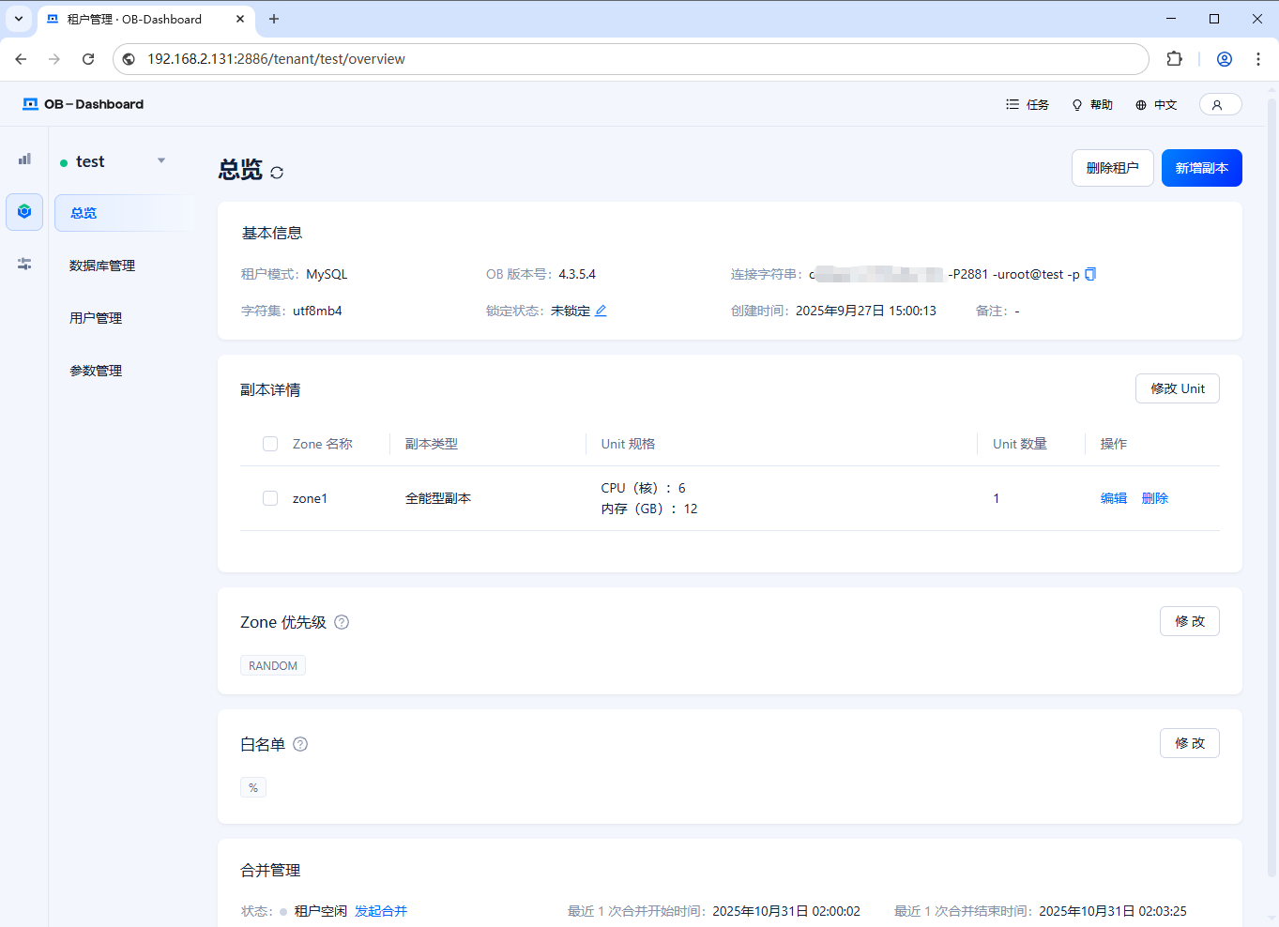The width and height of the screenshot is (1279, 927).
Task: Show help tooltip for 白名单
Action: [x=300, y=744]
